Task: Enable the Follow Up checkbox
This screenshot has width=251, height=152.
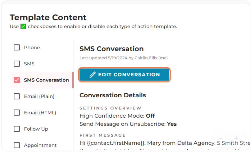Action: tap(17, 129)
